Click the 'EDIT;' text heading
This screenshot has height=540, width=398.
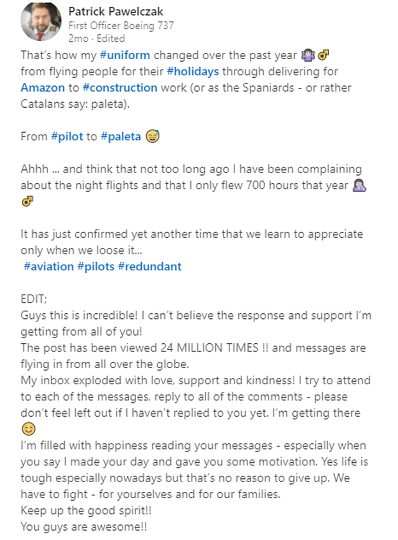click(x=34, y=298)
